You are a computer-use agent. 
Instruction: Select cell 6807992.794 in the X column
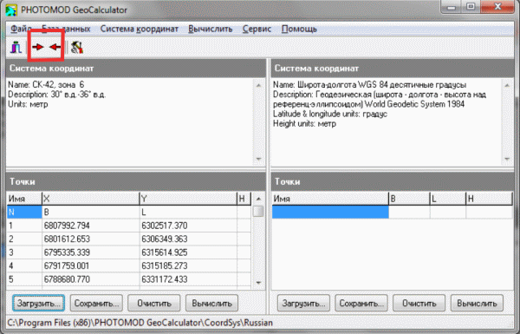point(90,226)
